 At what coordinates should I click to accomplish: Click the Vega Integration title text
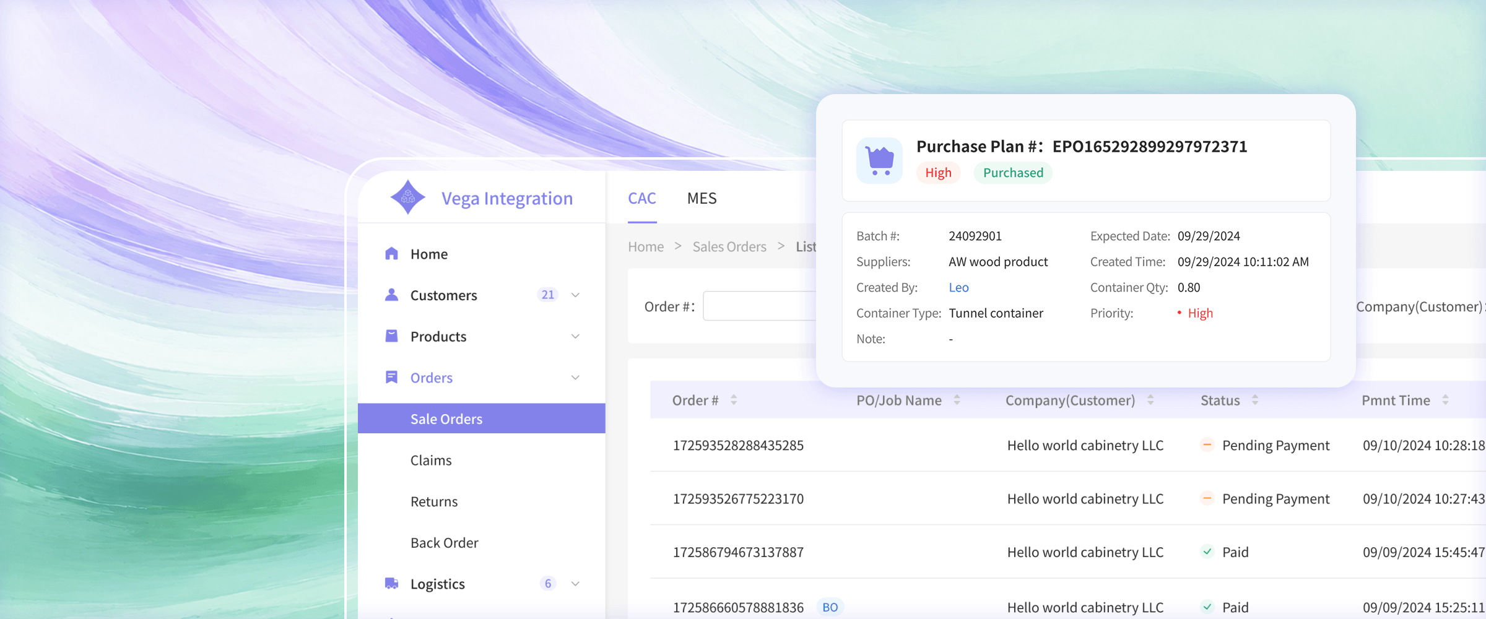[x=507, y=198]
